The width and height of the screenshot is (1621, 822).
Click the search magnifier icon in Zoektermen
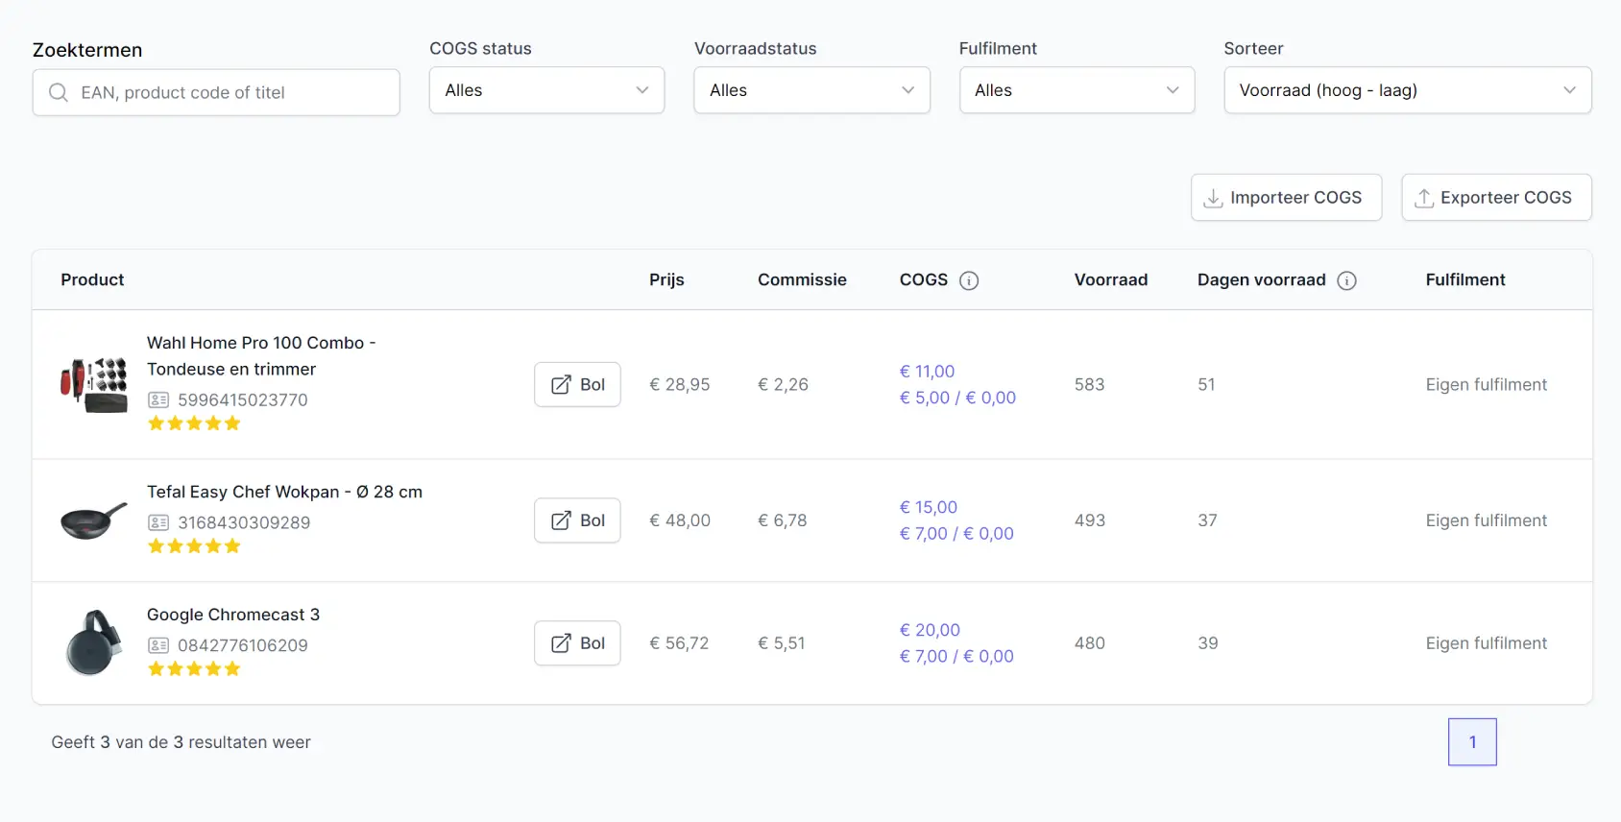pos(59,92)
